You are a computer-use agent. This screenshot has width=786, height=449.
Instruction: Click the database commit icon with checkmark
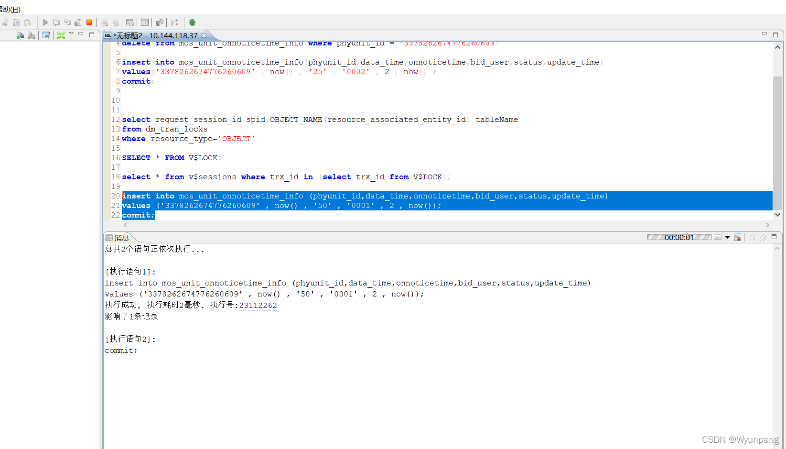click(x=104, y=22)
